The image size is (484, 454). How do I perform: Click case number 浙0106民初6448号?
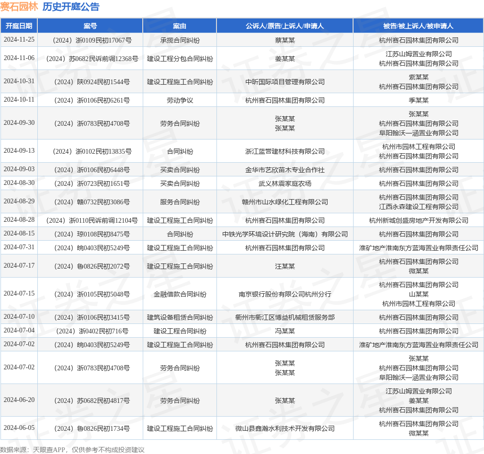point(92,170)
